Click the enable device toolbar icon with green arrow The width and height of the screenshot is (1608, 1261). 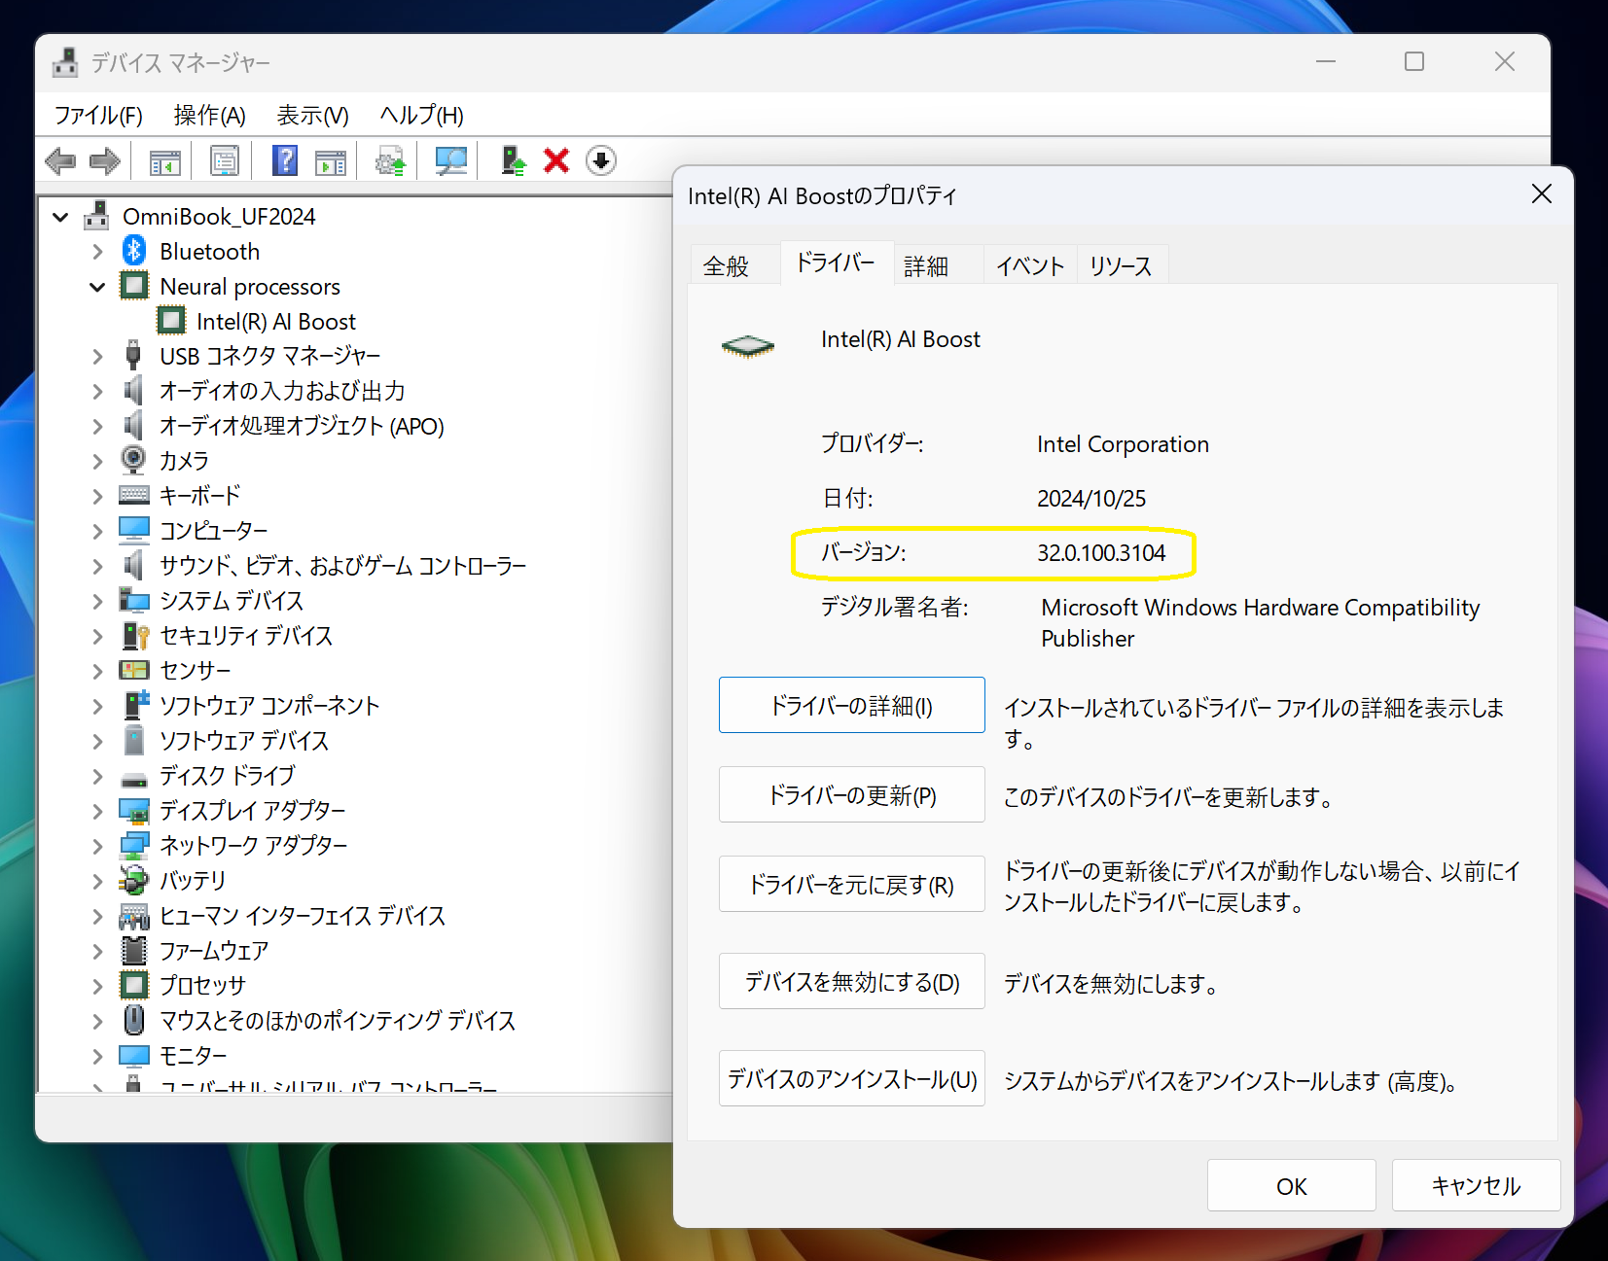[x=514, y=160]
